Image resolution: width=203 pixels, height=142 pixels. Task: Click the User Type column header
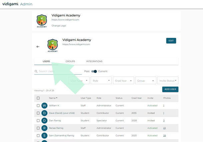(x=86, y=98)
